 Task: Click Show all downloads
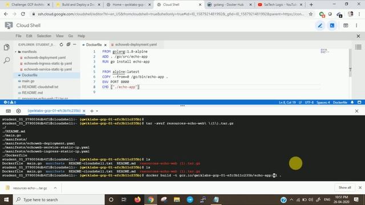pos(344,187)
